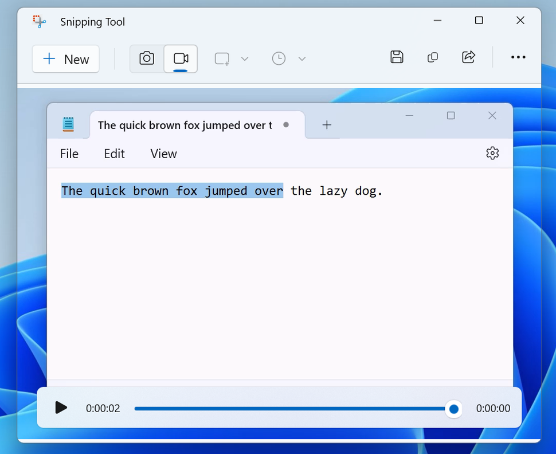Save the captured recording

click(x=397, y=57)
